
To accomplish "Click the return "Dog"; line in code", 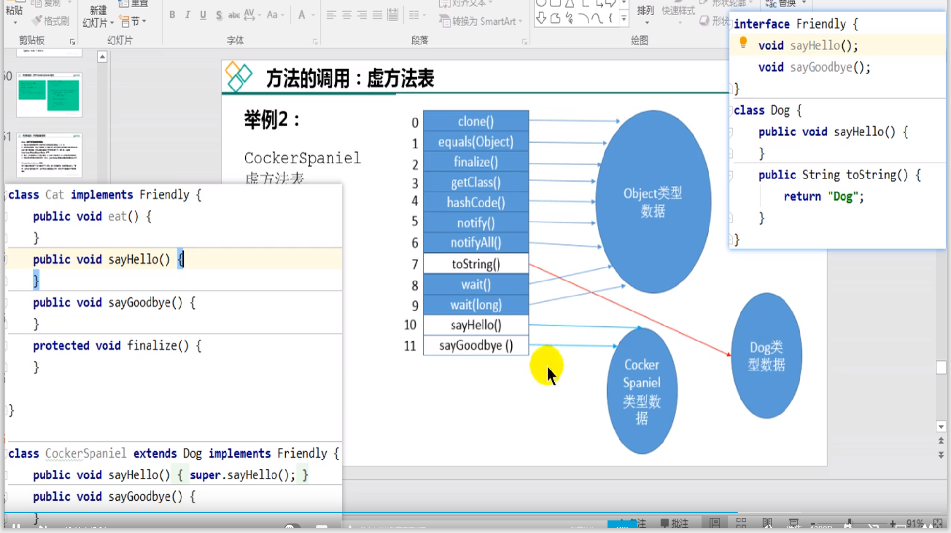I will tap(824, 196).
